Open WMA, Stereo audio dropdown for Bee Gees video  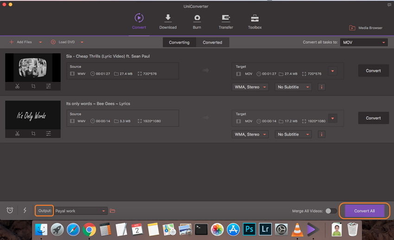pyautogui.click(x=250, y=134)
